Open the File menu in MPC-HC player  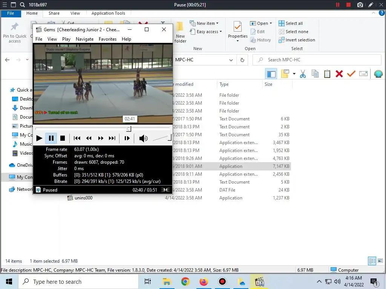39,39
